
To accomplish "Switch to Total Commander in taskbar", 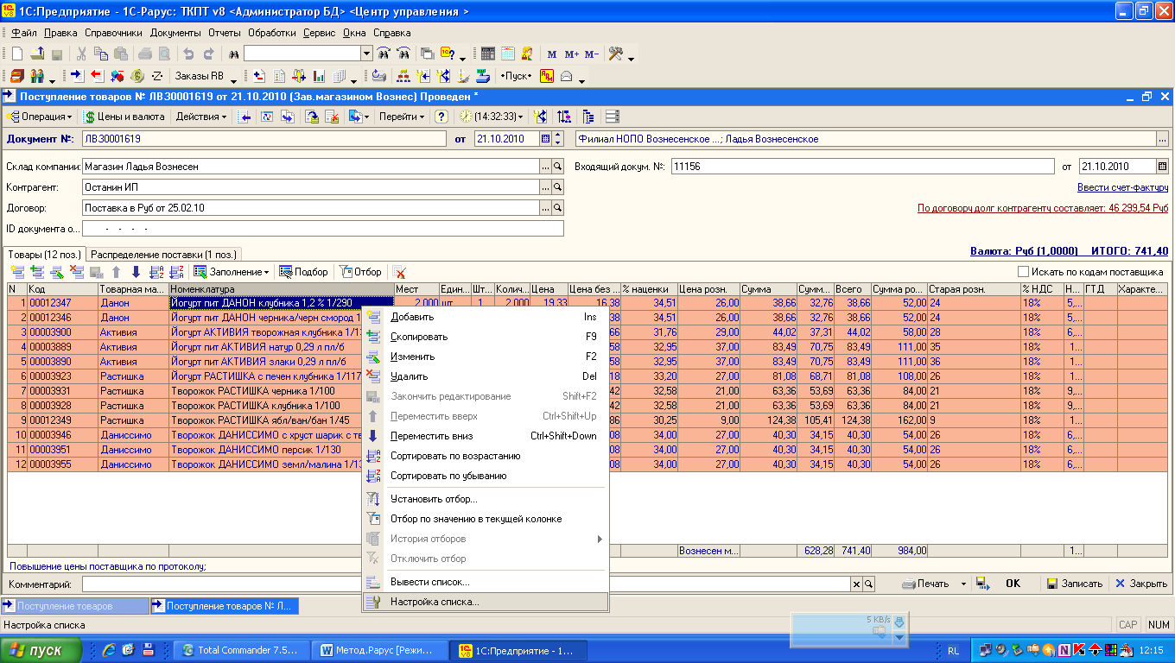I will (241, 650).
